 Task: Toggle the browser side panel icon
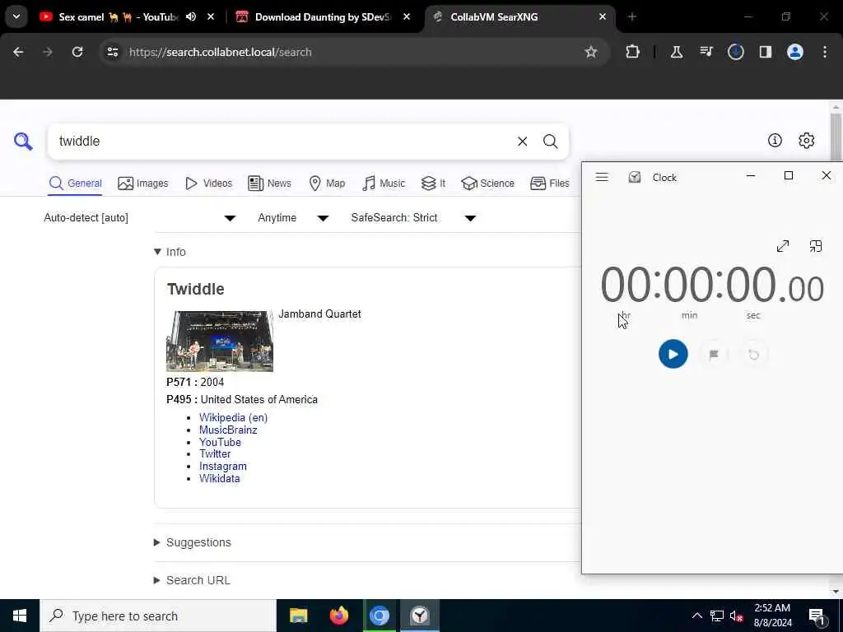[765, 52]
